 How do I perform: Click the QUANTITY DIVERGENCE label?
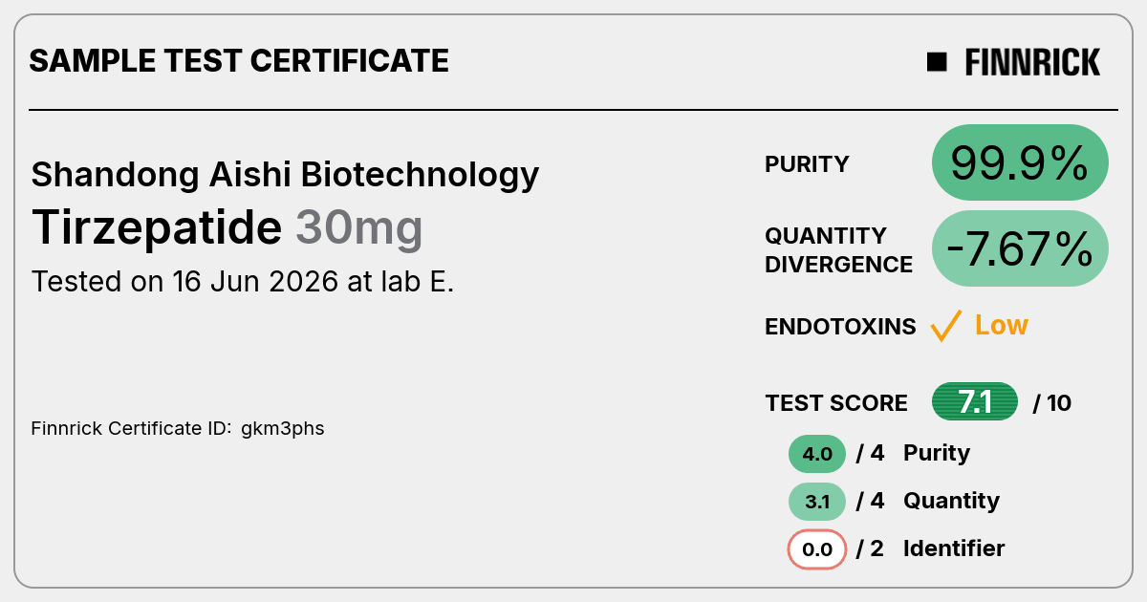838,250
